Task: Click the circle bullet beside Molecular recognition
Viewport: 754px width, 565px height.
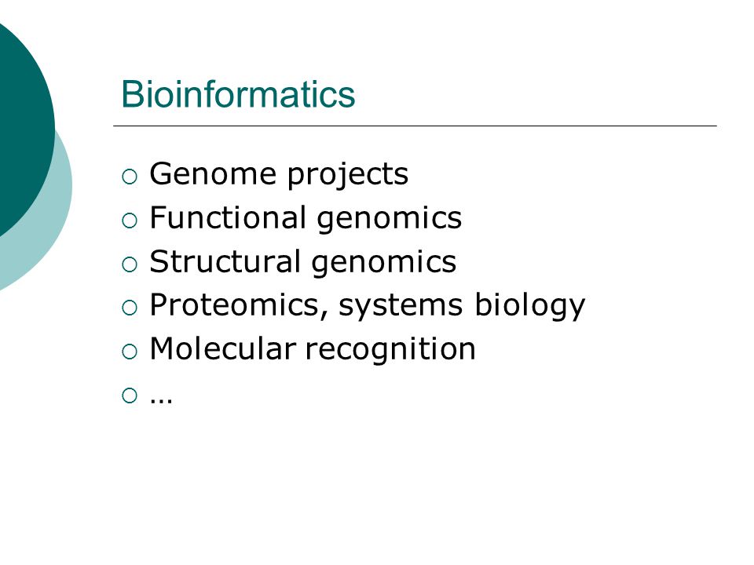Action: [x=130, y=352]
